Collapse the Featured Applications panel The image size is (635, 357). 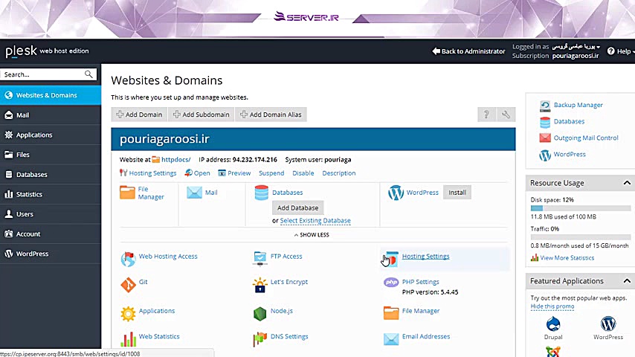627,281
